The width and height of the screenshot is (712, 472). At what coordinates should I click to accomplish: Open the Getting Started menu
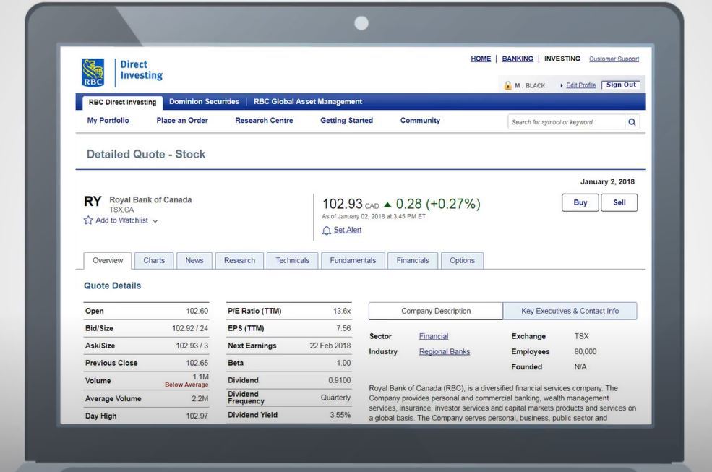346,121
